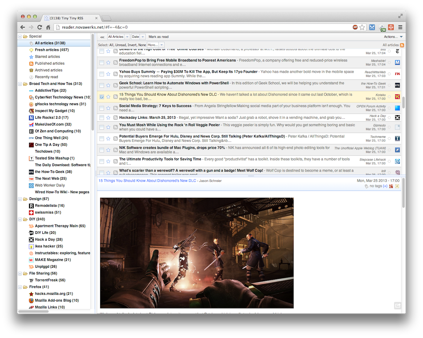The width and height of the screenshot is (423, 338).
Task: Star the FreedomPop Mobile Broadband article
Action: click(108, 62)
